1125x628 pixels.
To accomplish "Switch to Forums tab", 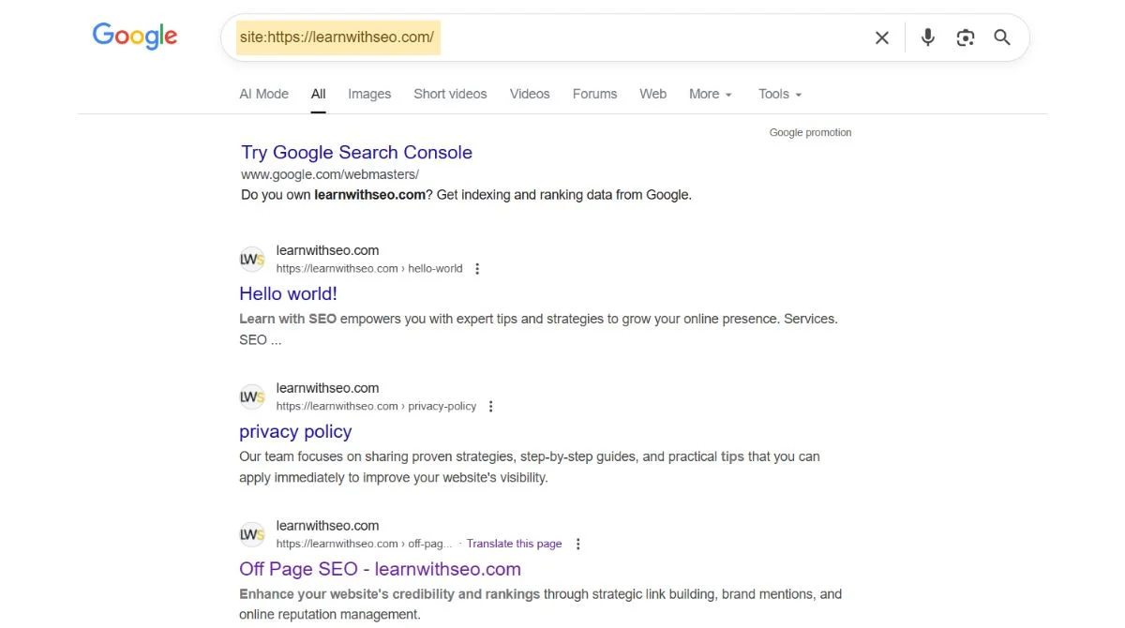I will [x=594, y=94].
